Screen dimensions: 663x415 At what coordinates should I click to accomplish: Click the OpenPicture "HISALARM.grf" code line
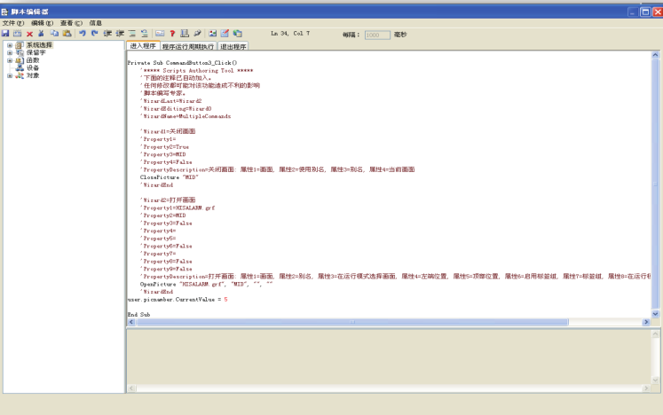[206, 285]
